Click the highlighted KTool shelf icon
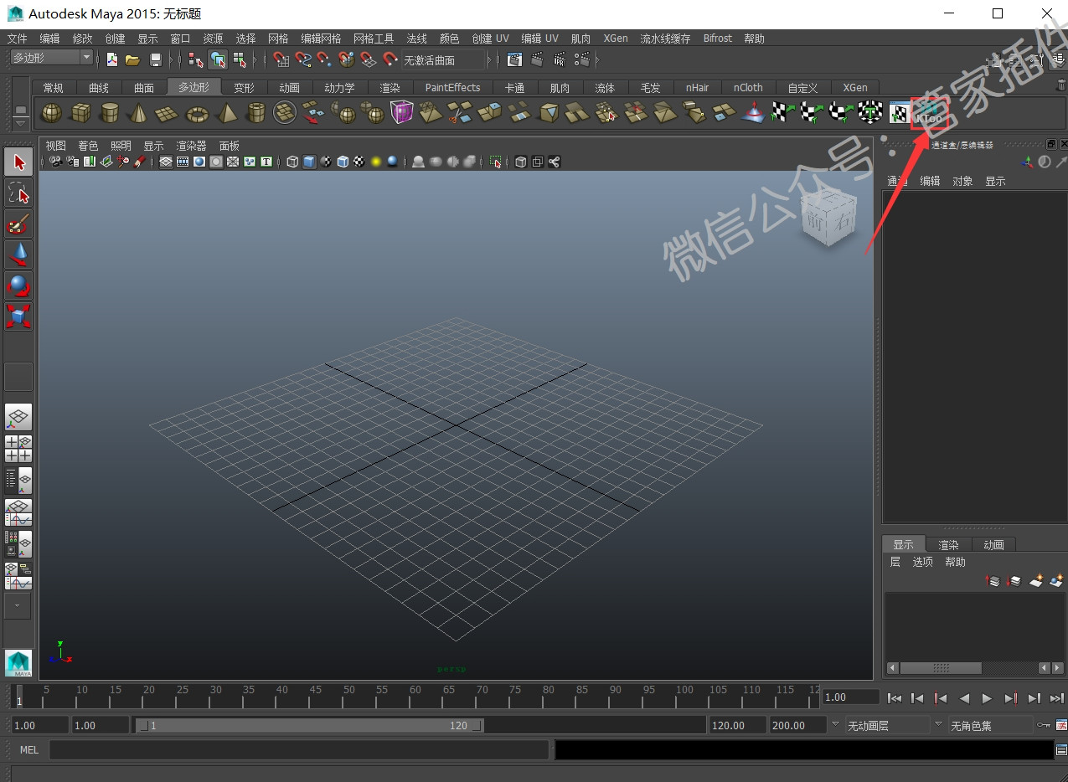1068x782 pixels. pos(930,112)
